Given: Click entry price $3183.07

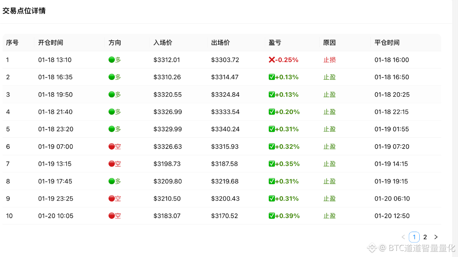Looking at the screenshot, I should point(167,216).
